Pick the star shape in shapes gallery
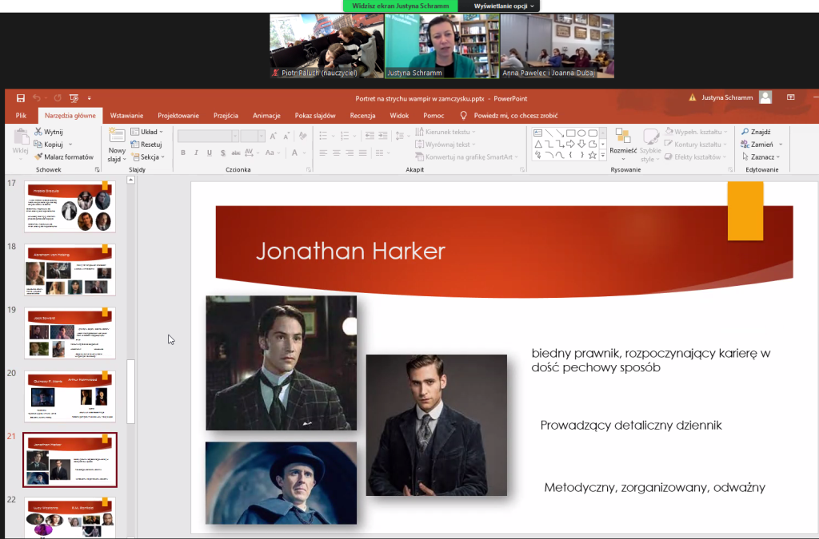Viewport: 819px width, 539px height. pyautogui.click(x=593, y=155)
